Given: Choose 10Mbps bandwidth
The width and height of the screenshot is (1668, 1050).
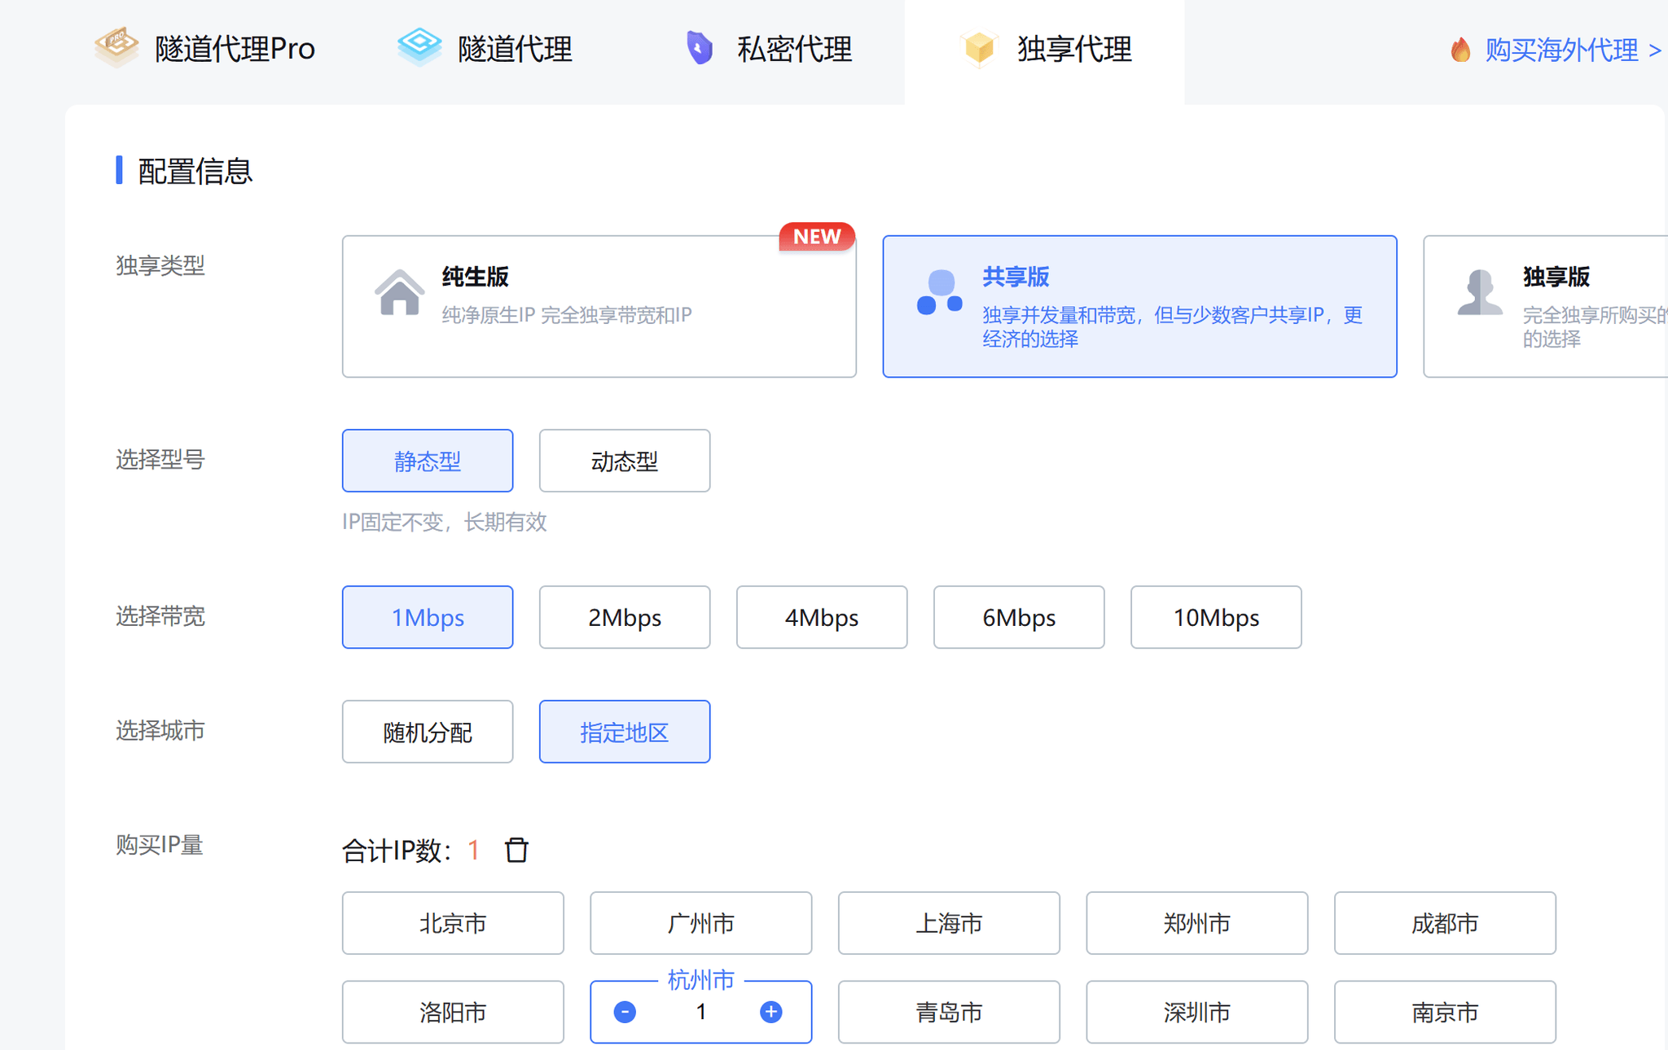Looking at the screenshot, I should click(1216, 617).
